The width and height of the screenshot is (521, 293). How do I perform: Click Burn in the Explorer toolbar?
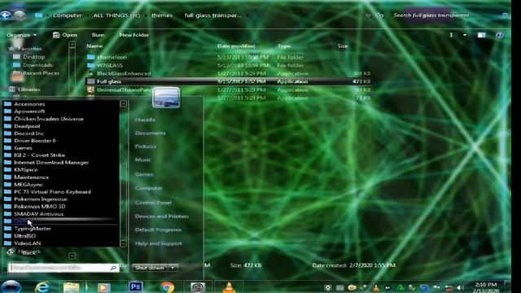98,35
